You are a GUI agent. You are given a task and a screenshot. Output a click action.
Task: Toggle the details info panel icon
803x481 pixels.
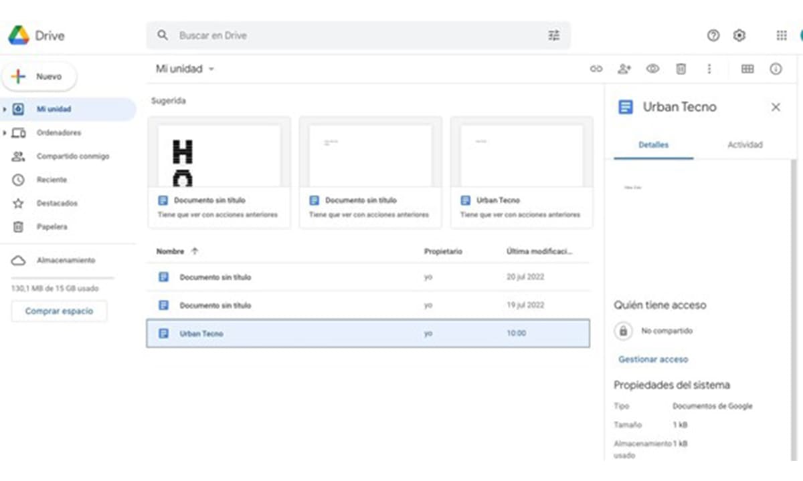(776, 69)
